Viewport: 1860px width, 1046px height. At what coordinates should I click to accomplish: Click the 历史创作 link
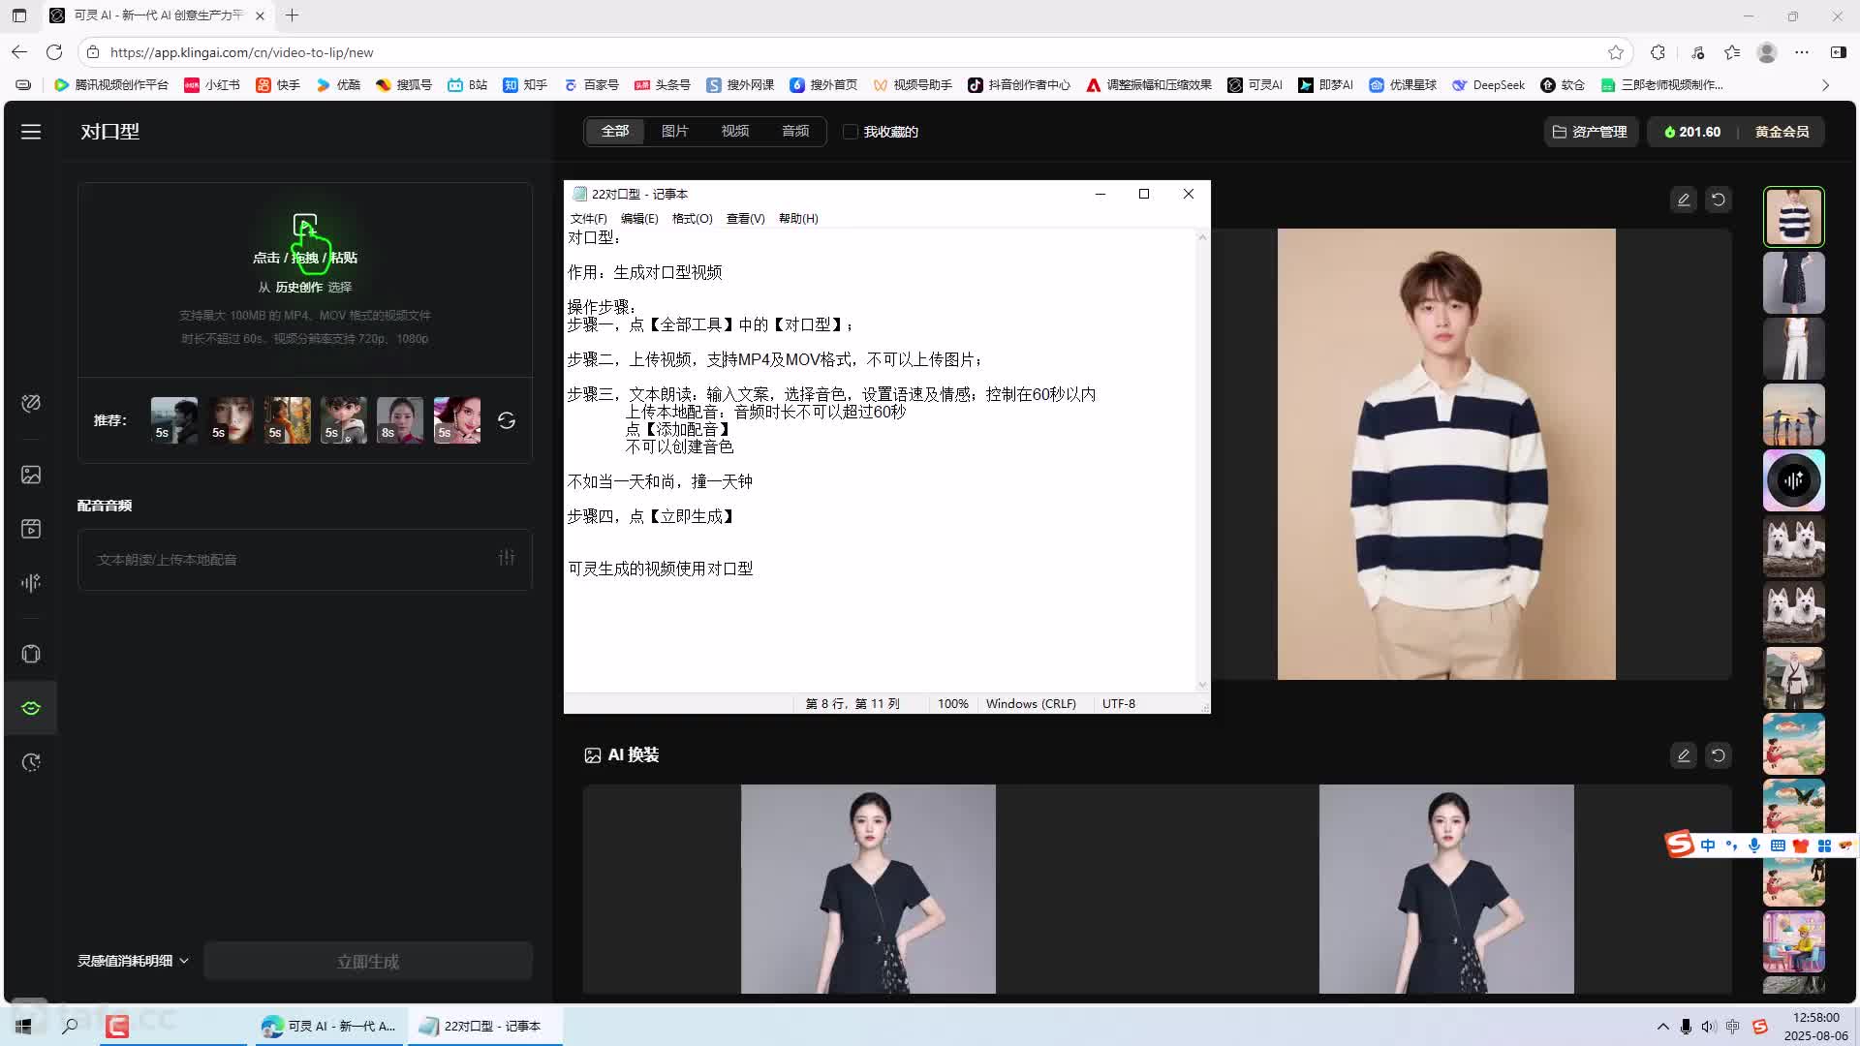(298, 288)
